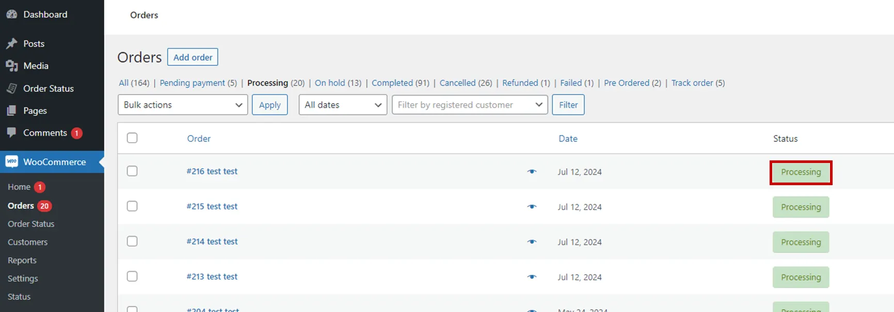Screen dimensions: 894x312
Task: Click the Pages icon in sidebar
Action: click(11, 111)
